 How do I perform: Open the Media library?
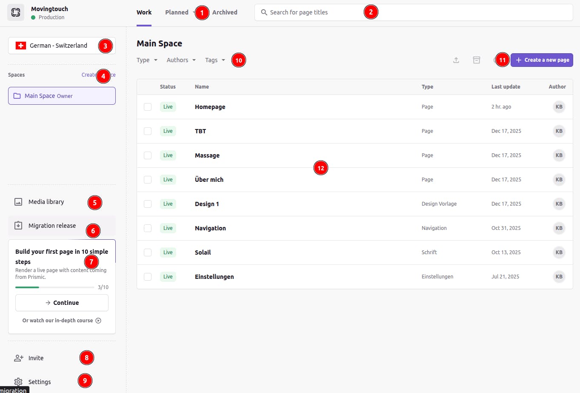[x=62, y=202]
